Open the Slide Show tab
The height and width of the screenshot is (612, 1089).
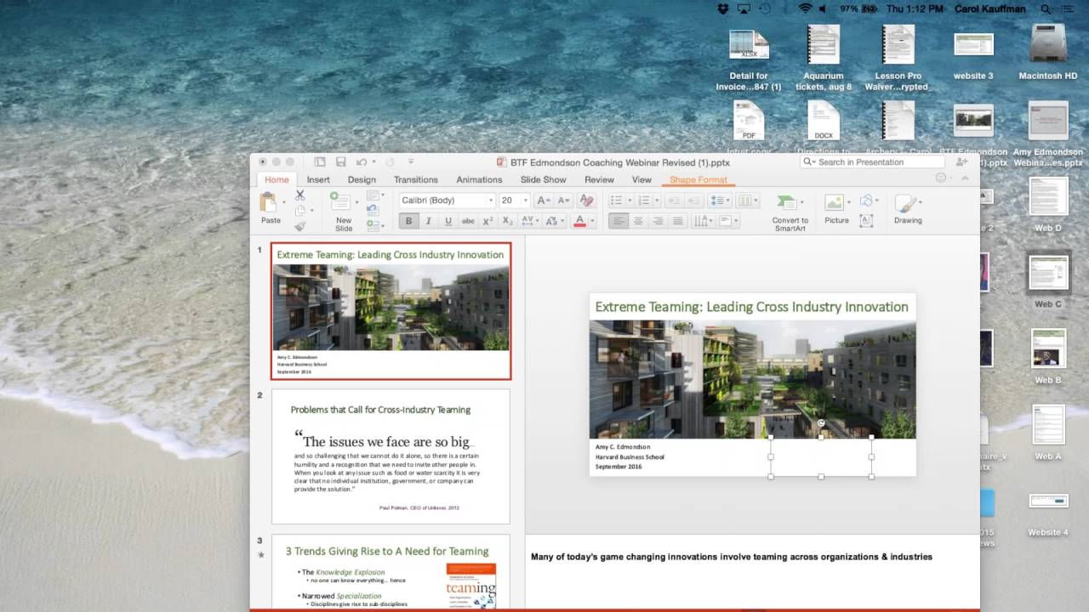click(543, 179)
